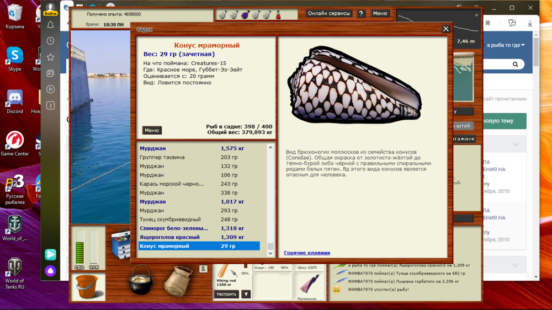
Task: Select Мурджан 1,017 кг row
Action: 199,202
